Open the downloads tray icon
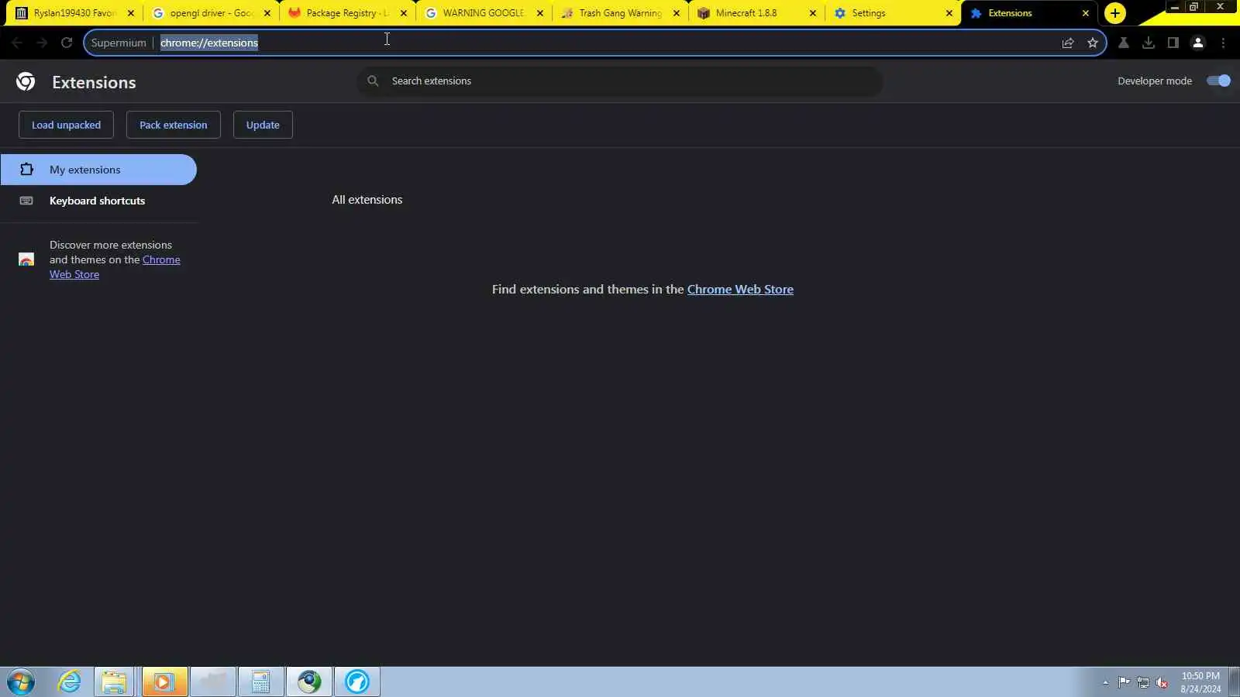Screen dimensions: 1240x697 (1149, 43)
